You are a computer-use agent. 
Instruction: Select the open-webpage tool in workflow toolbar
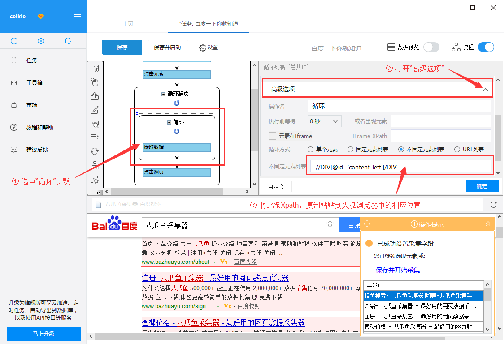click(x=95, y=69)
